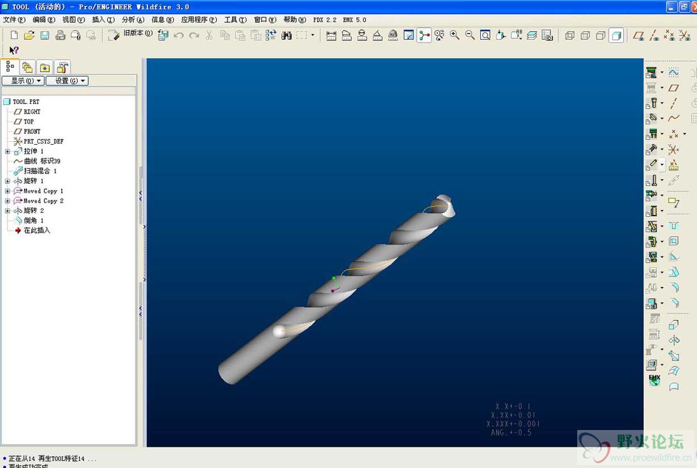
Task: Undo the last action
Action: (x=178, y=35)
